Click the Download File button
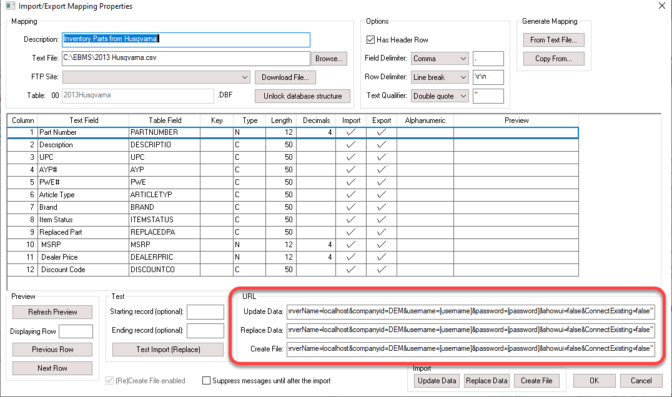 coord(285,77)
